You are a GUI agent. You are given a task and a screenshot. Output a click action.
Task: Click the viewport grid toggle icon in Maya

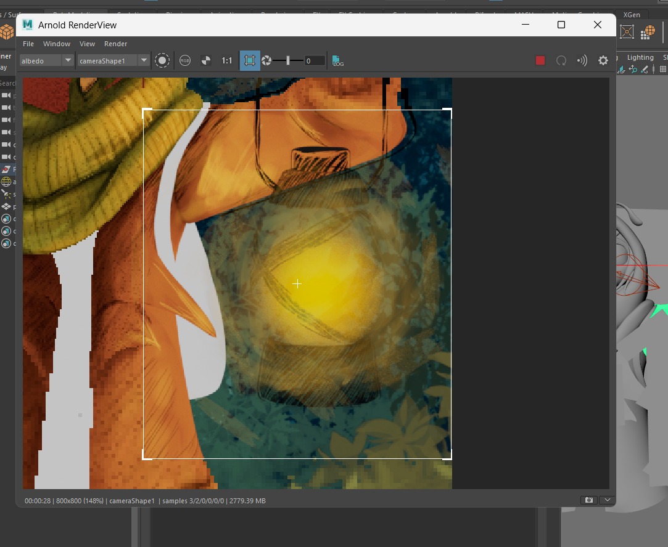(x=663, y=70)
